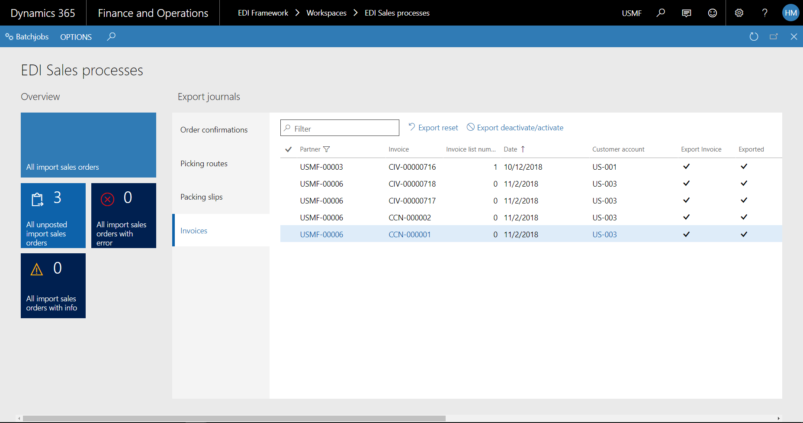Open the messages icon in top bar
The width and height of the screenshot is (803, 423).
687,13
